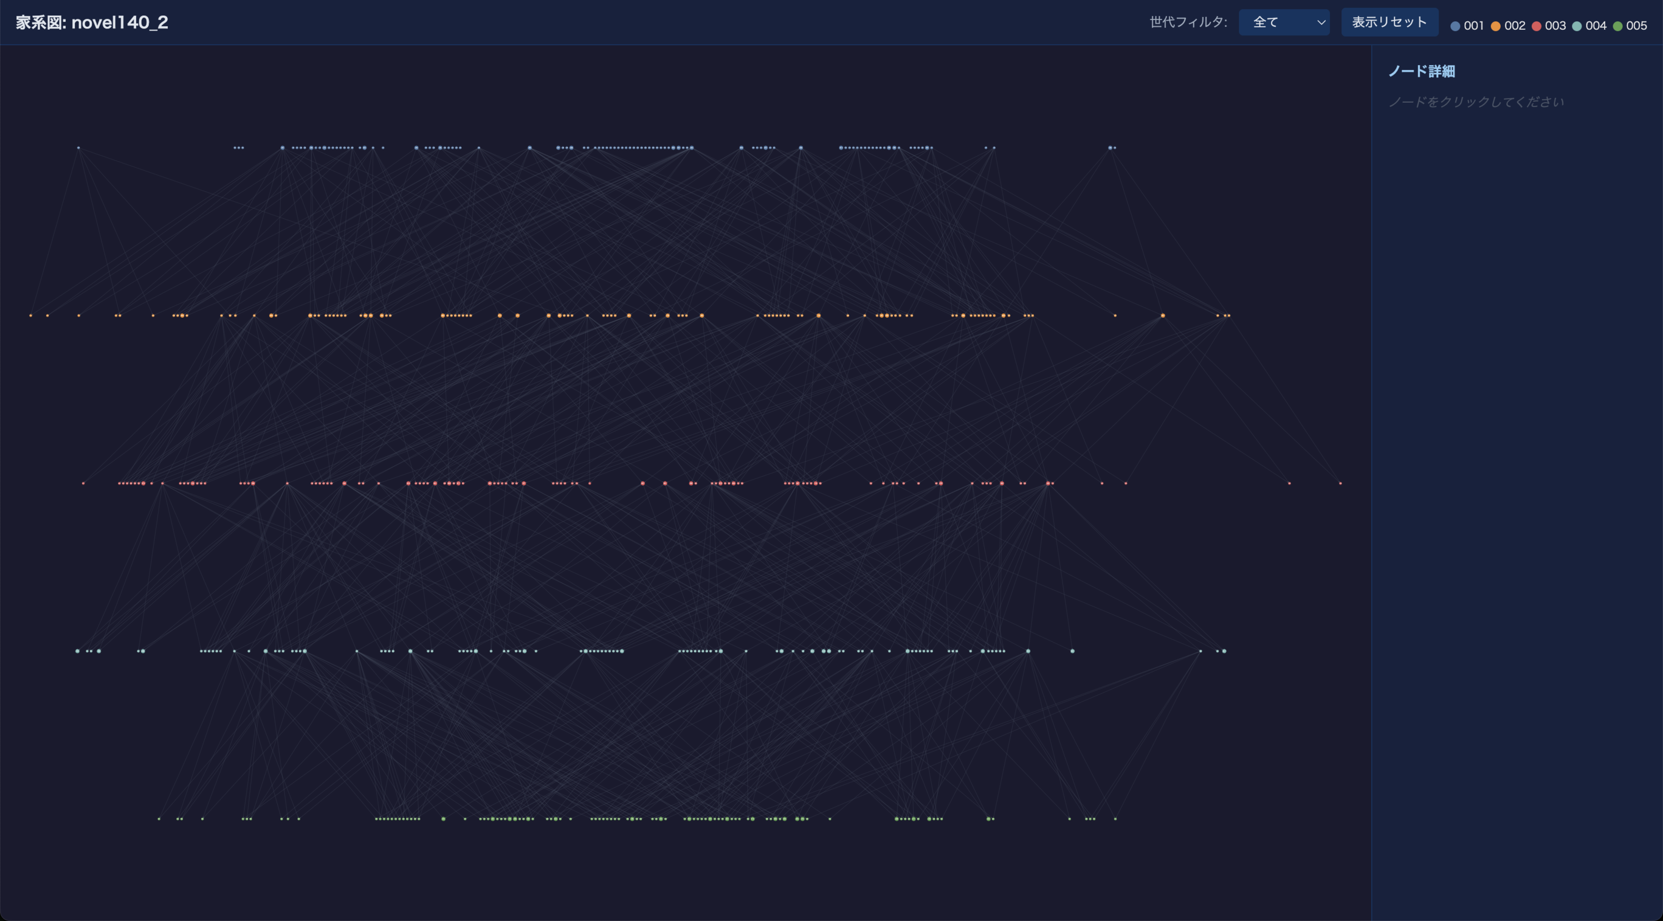The image size is (1663, 921).
Task: Click the rightmost green node in bottom row
Action: click(1115, 819)
